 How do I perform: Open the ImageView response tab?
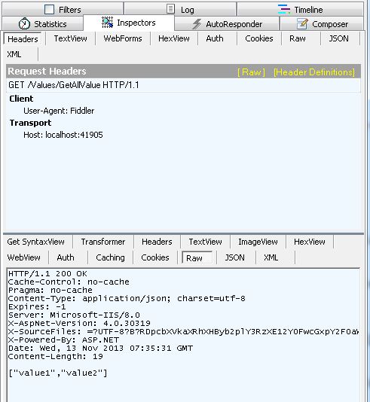coord(258,242)
